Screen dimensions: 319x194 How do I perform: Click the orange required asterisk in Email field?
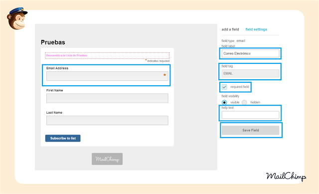click(164, 75)
